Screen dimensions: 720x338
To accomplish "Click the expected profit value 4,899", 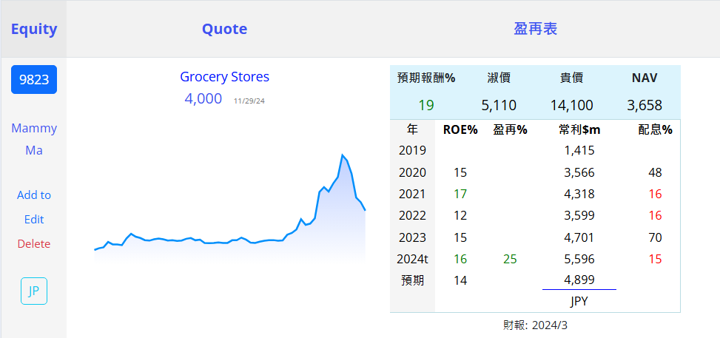I will tap(579, 280).
